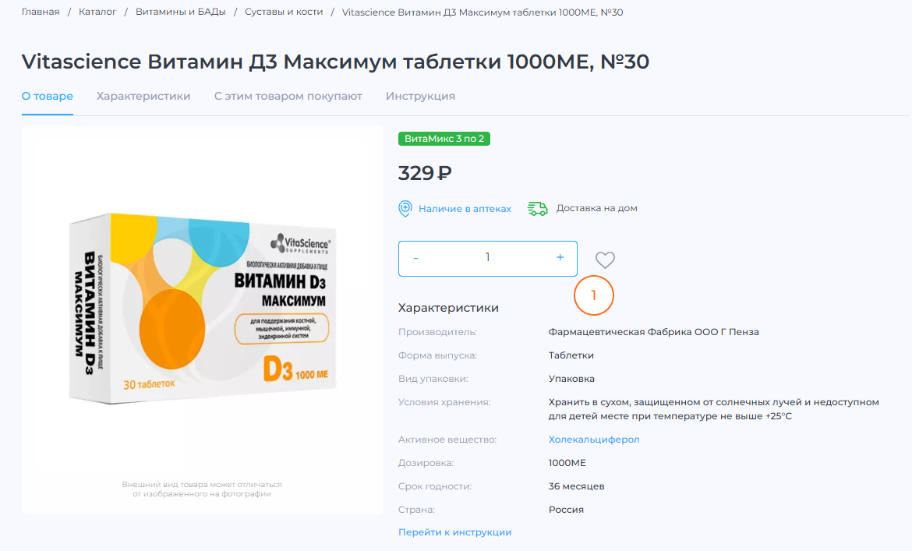This screenshot has width=912, height=551.
Task: Decrease quantity with the minus button
Action: tap(416, 258)
